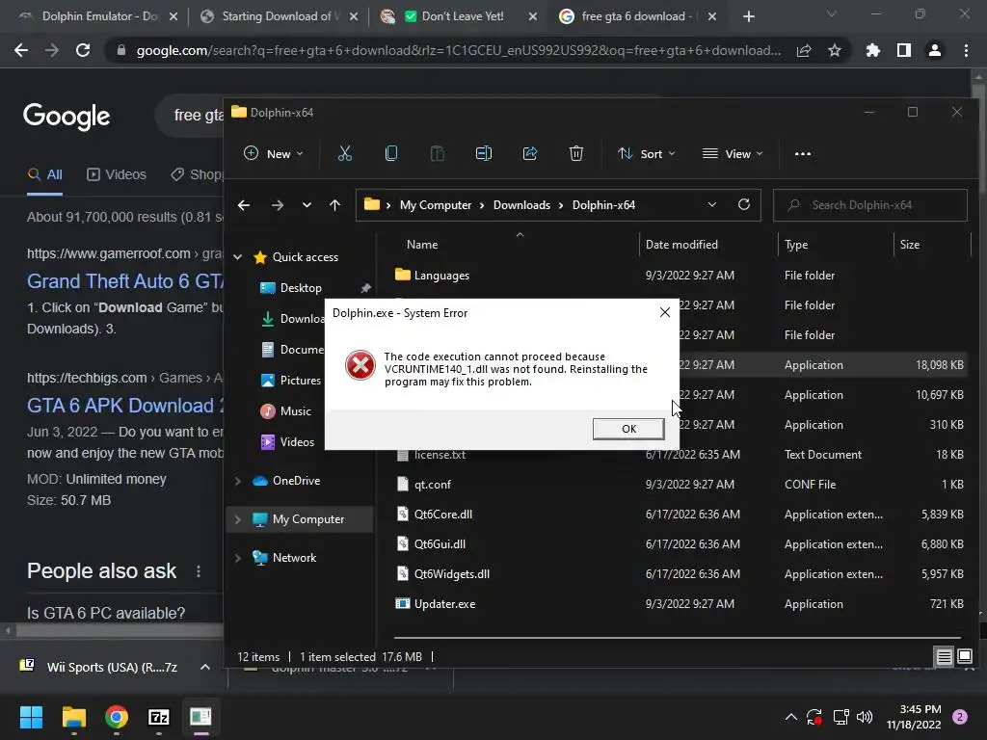Bookmark this page with the star icon
Viewport: 987px width, 740px height.
click(835, 50)
